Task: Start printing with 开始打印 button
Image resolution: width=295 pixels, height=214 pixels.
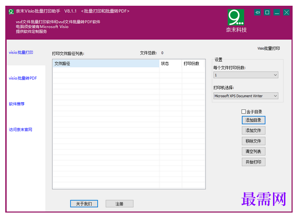Action: [x=253, y=162]
